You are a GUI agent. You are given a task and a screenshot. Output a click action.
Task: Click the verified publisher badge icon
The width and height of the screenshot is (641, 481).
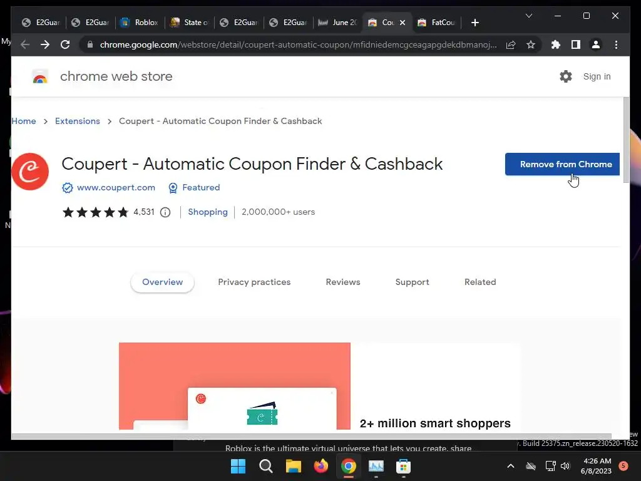click(x=68, y=188)
